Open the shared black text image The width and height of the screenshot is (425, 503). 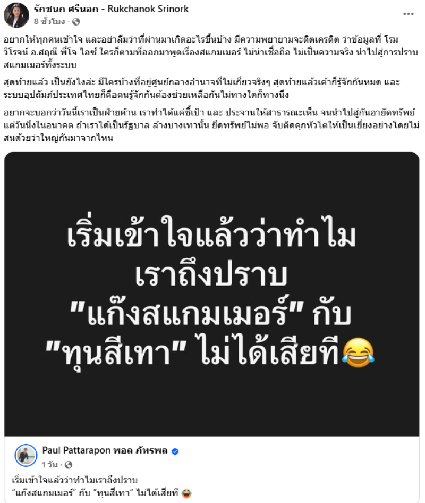point(212,294)
